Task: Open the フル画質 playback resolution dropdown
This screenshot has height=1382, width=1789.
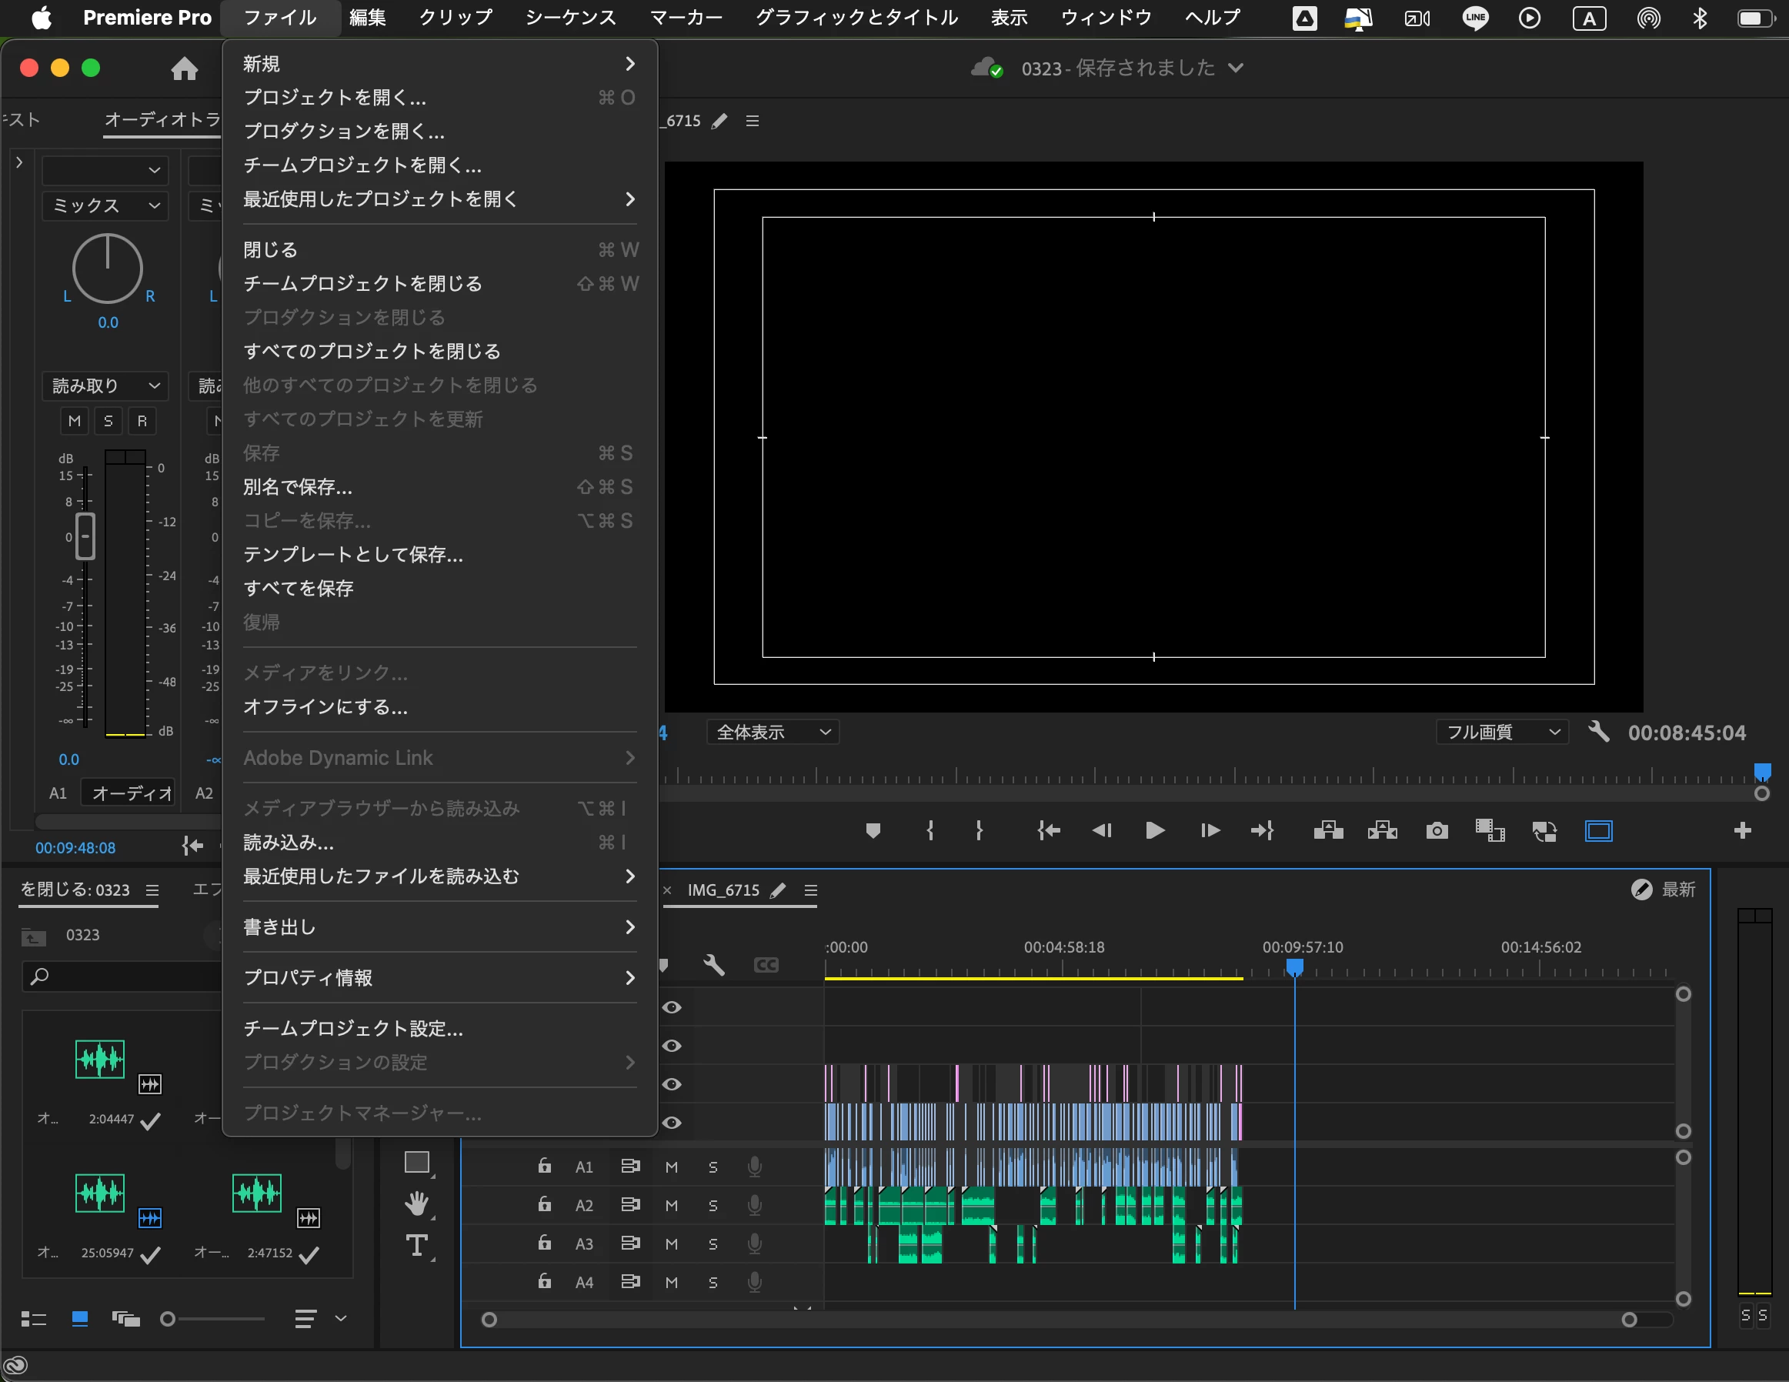Action: tap(1500, 732)
